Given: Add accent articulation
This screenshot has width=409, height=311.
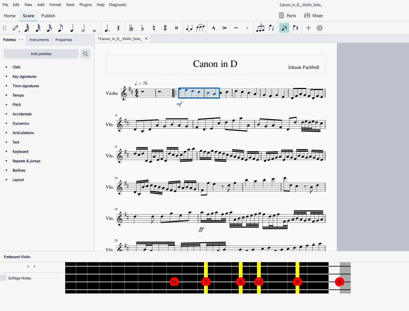Looking at the screenshot, I should [x=225, y=28].
